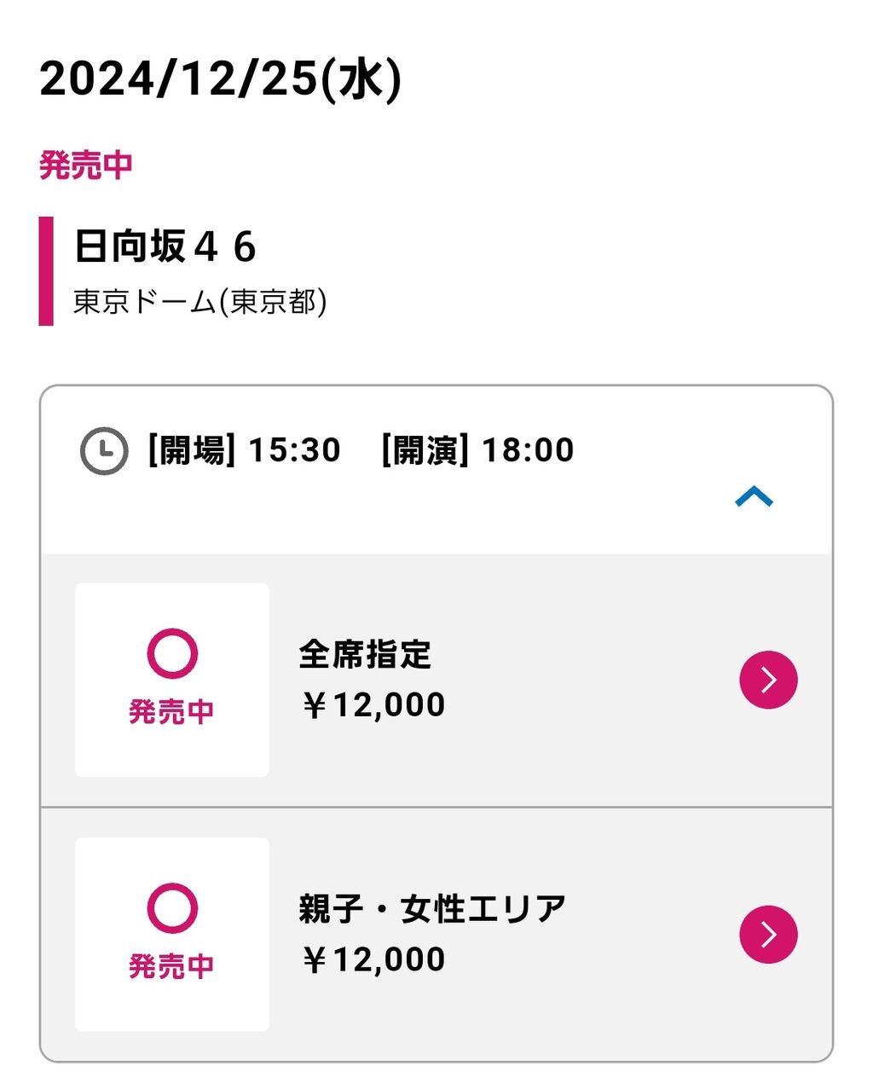Click the ¥12,000 price under 親子・女性エリア
The image size is (873, 1089).
[x=373, y=959]
